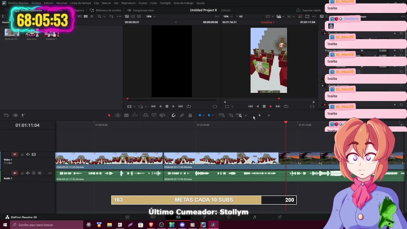Open media pool sort order dropdown
Image resolution: width=407 pixels, height=229 pixels.
(112, 17)
